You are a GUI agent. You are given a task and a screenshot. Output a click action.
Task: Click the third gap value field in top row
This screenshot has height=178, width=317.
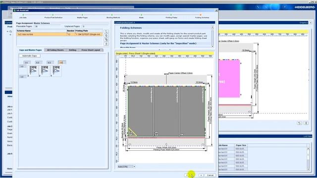(x=50, y=63)
